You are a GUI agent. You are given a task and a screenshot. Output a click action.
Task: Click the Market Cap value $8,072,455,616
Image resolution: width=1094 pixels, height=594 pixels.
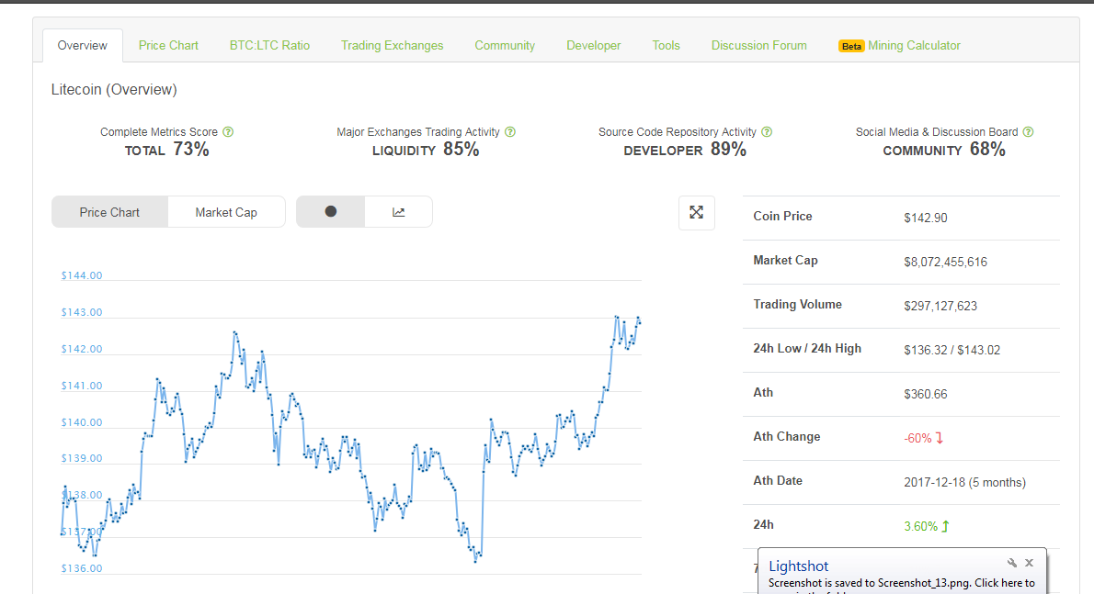945,262
